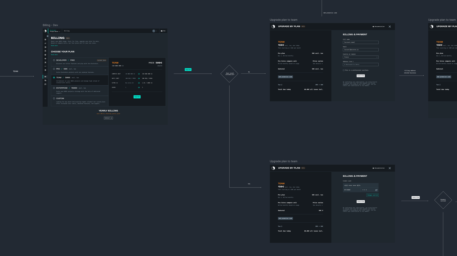457x256 pixels.
Task: Open the code brackets icon in the Billing sidebar
Action: [x=45, y=66]
